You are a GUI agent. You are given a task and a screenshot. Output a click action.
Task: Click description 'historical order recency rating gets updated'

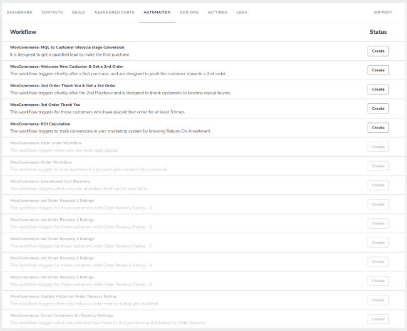click(84, 303)
